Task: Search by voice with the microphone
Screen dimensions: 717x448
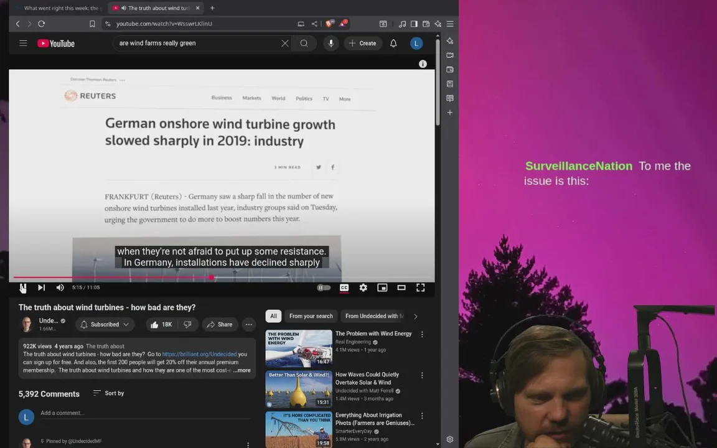Action: click(331, 44)
